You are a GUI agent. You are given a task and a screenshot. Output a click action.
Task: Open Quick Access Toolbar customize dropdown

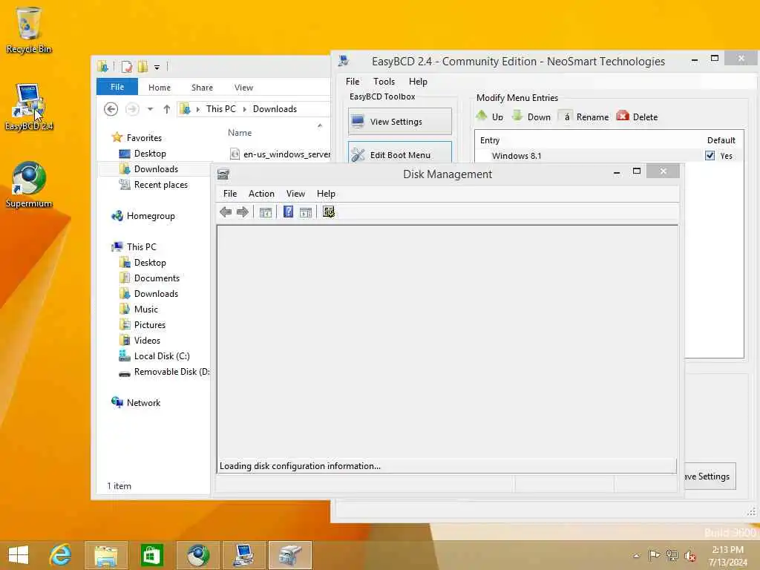pyautogui.click(x=157, y=67)
